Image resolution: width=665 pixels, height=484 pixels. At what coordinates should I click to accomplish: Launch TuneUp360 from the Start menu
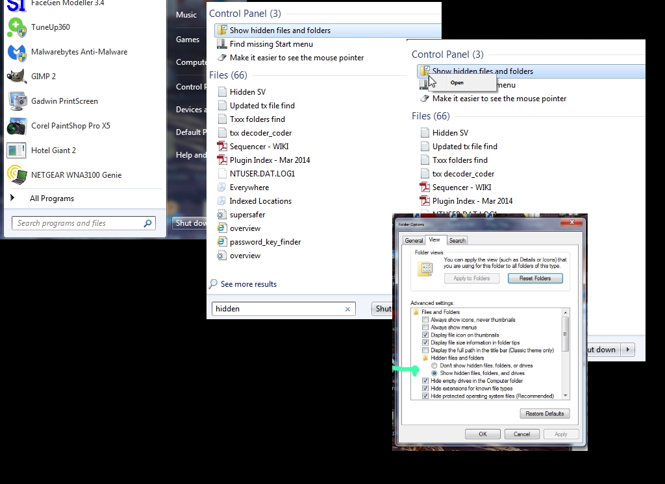[x=50, y=27]
